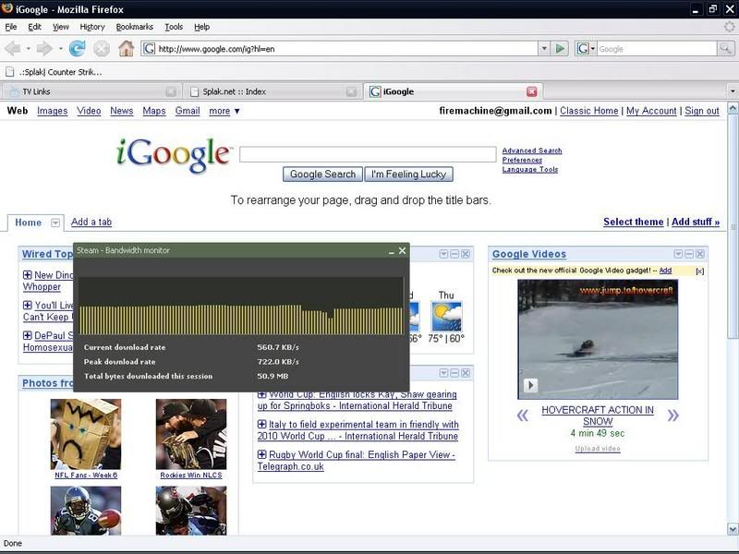Expand the Rugby World Cup final headline
Image resolution: width=739 pixels, height=554 pixels.
pyautogui.click(x=262, y=454)
